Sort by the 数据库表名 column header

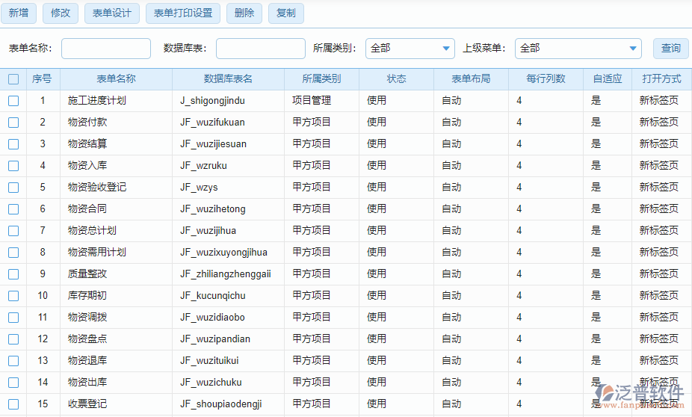pyautogui.click(x=228, y=79)
